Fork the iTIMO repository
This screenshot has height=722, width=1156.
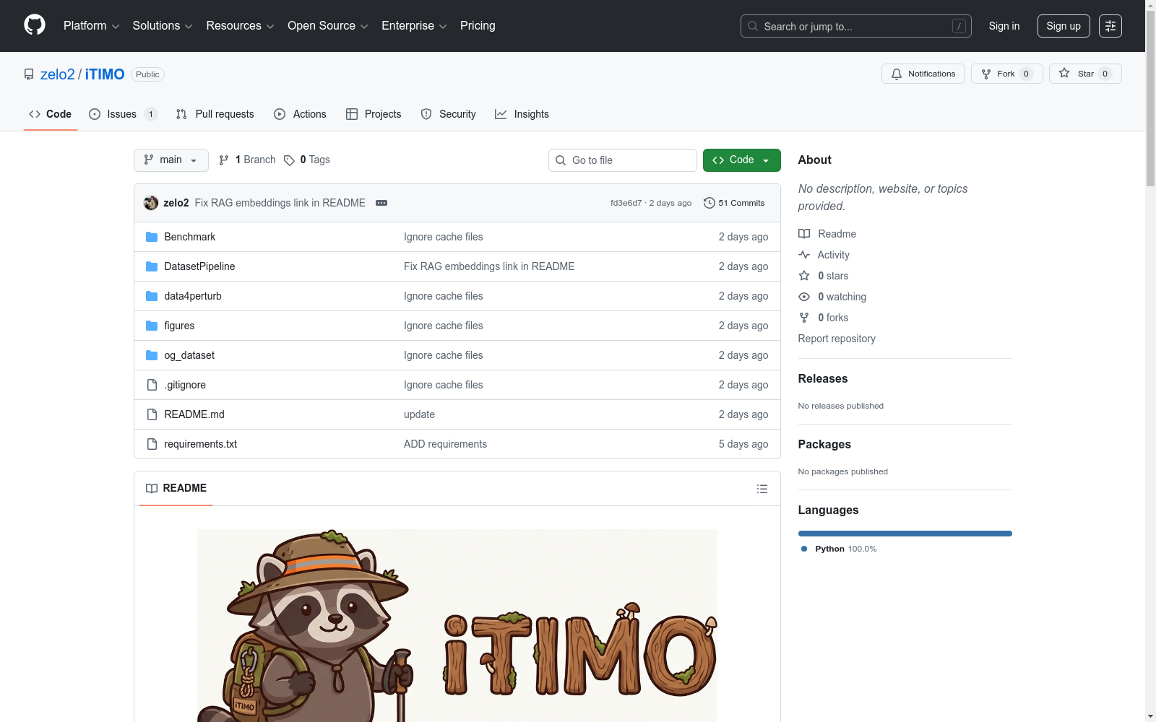pos(1007,74)
